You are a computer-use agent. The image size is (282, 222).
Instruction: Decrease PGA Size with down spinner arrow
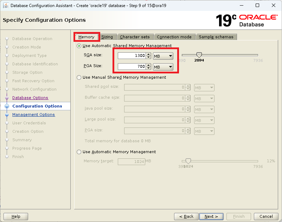click(x=148, y=68)
